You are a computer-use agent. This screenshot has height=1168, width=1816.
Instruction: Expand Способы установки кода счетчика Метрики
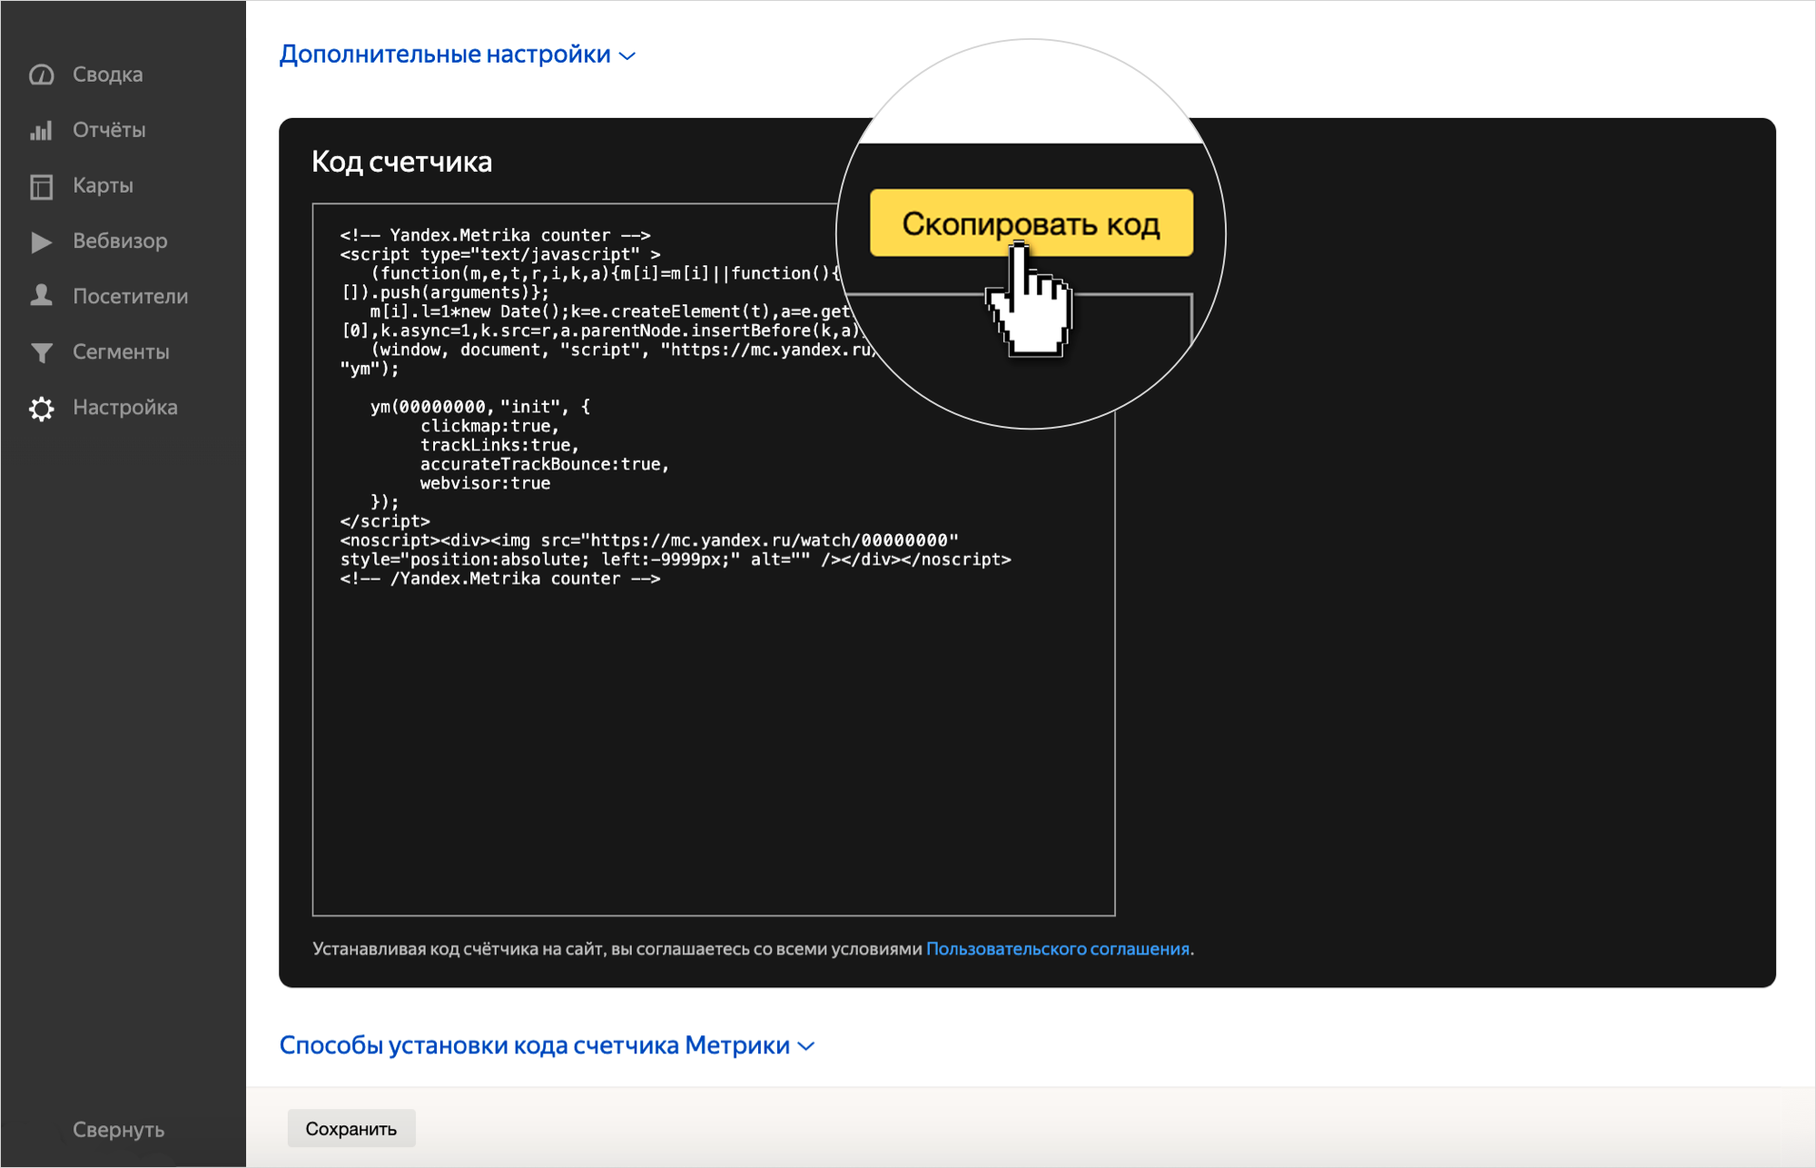534,1045
